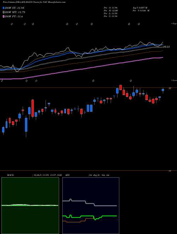Click the last blue candlestick near 12
177x234 pixels.
pos(163,90)
